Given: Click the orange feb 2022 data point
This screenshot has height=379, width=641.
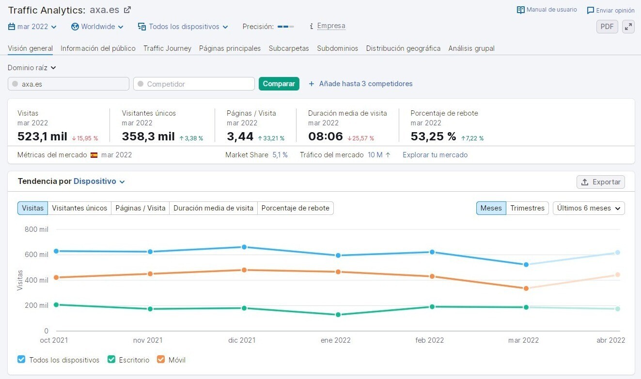Looking at the screenshot, I should (432, 276).
